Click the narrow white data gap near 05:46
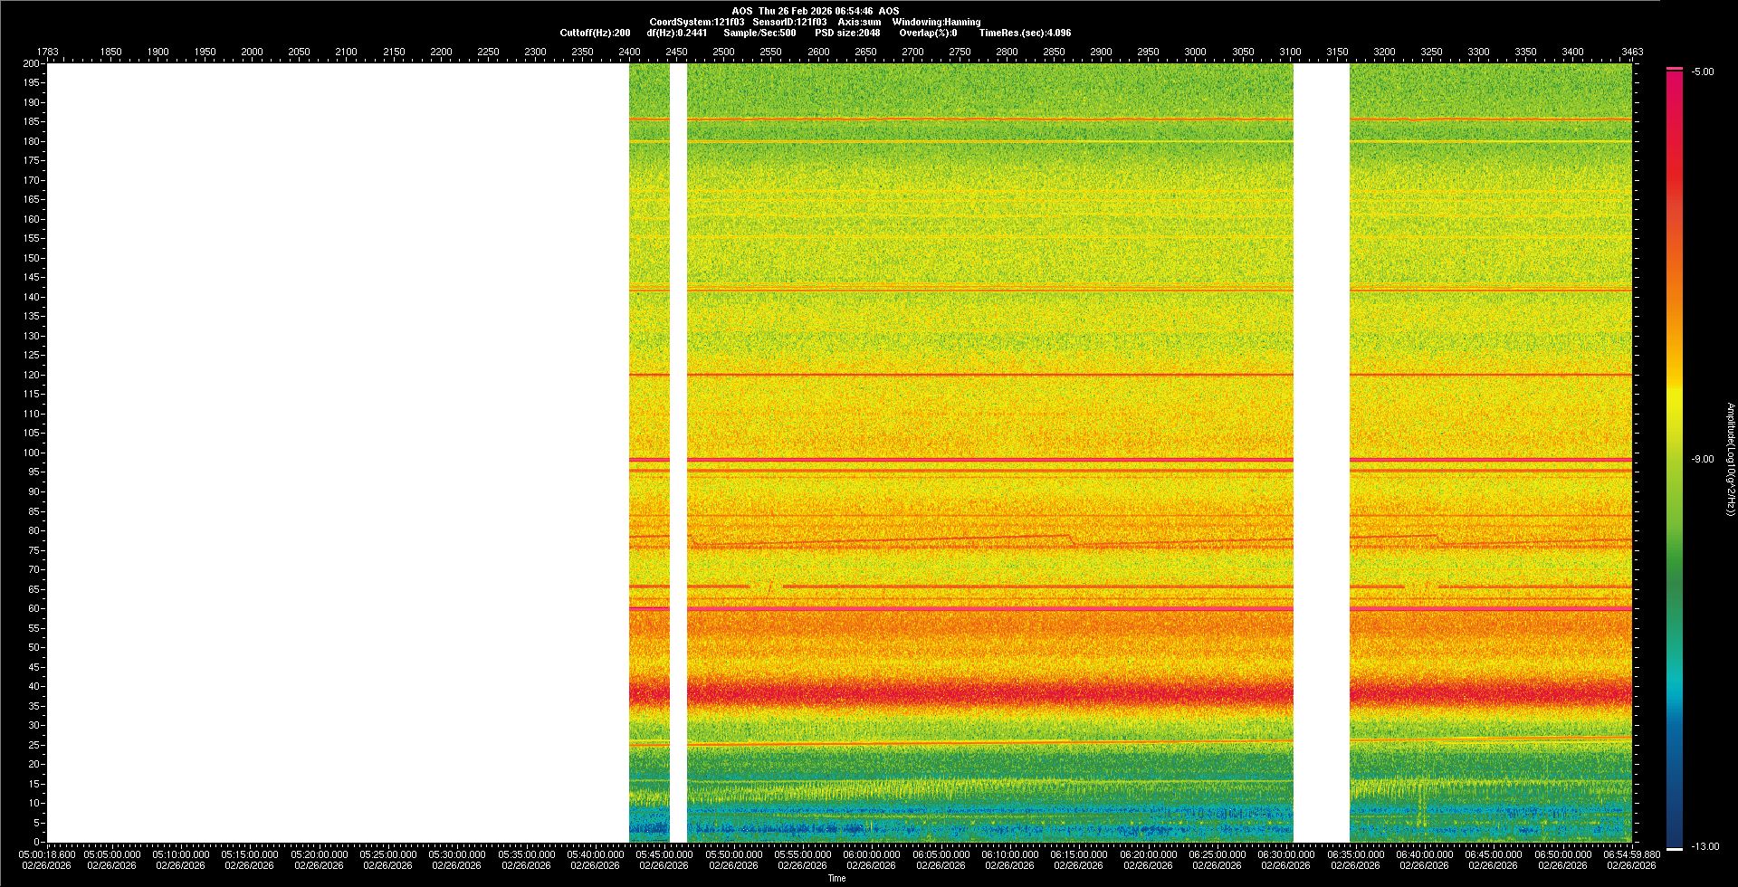Screen dimensions: 1738x887 pos(678,453)
